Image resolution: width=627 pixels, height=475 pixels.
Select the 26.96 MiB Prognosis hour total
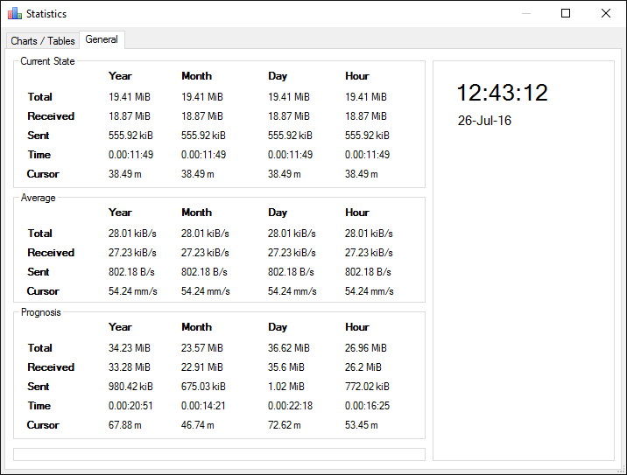click(x=366, y=348)
